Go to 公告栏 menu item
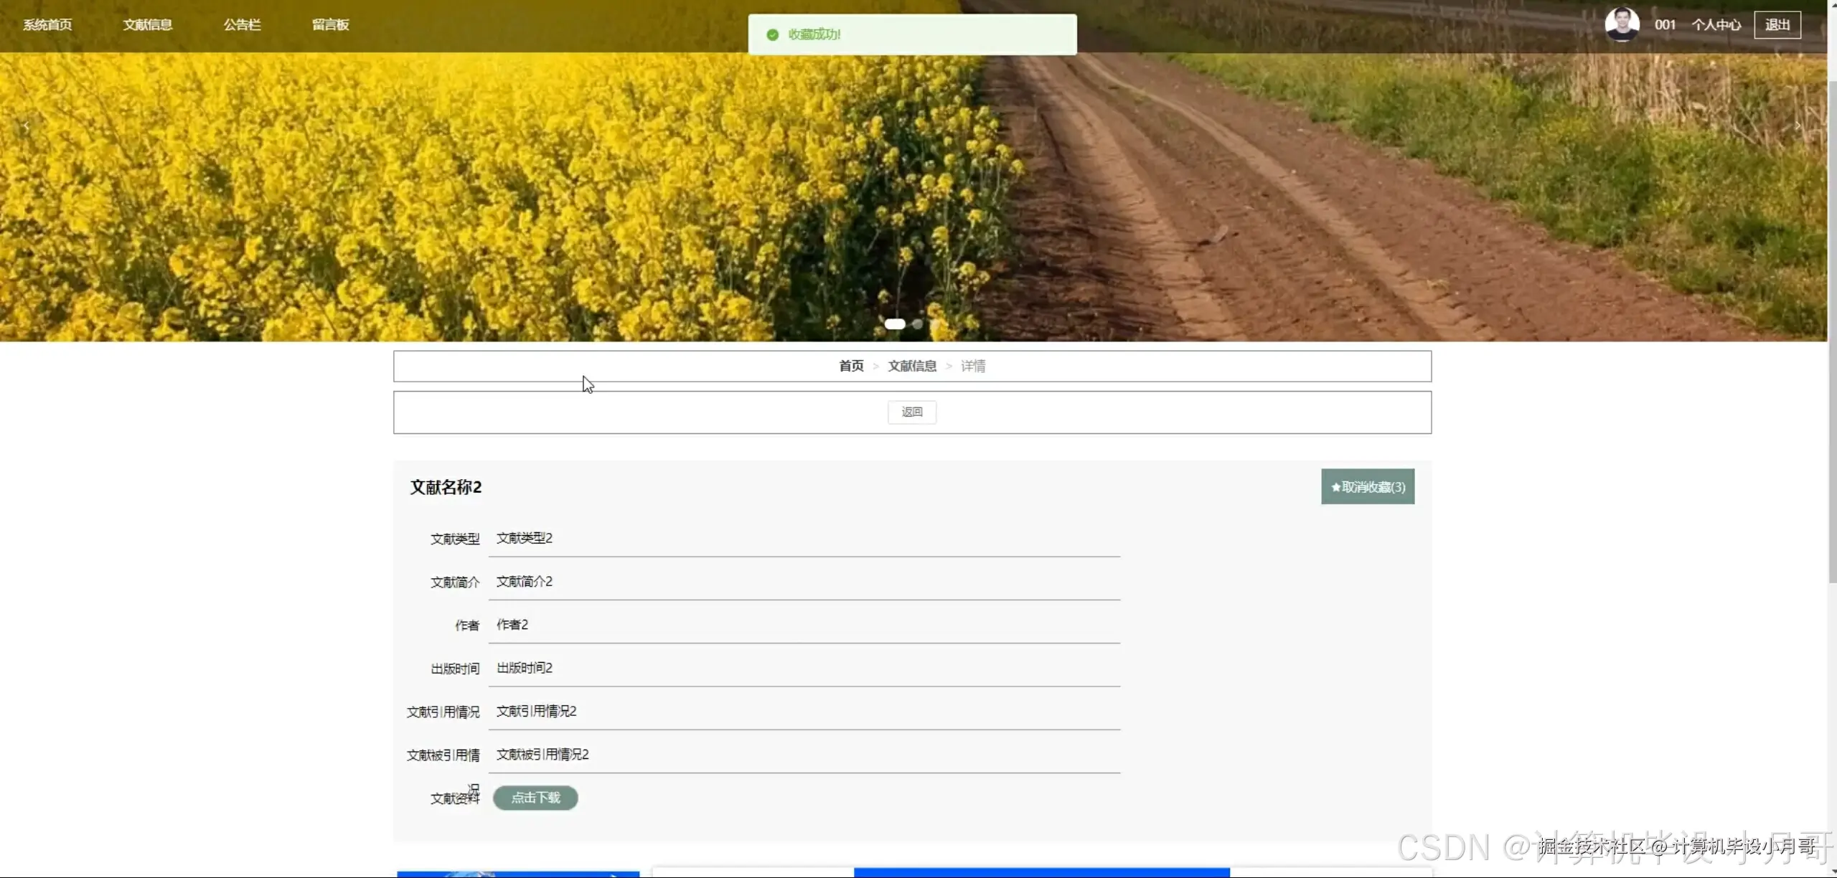The image size is (1837, 878). pyautogui.click(x=243, y=25)
